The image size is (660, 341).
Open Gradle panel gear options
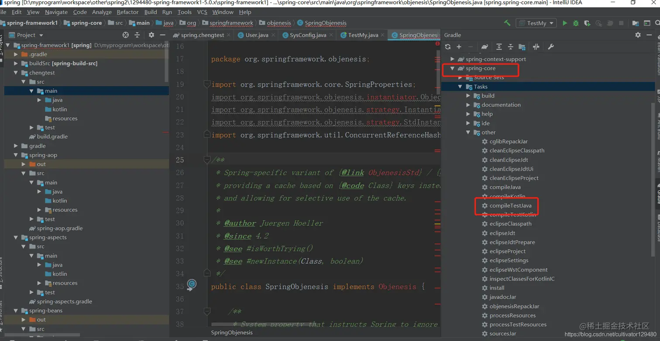(x=638, y=35)
